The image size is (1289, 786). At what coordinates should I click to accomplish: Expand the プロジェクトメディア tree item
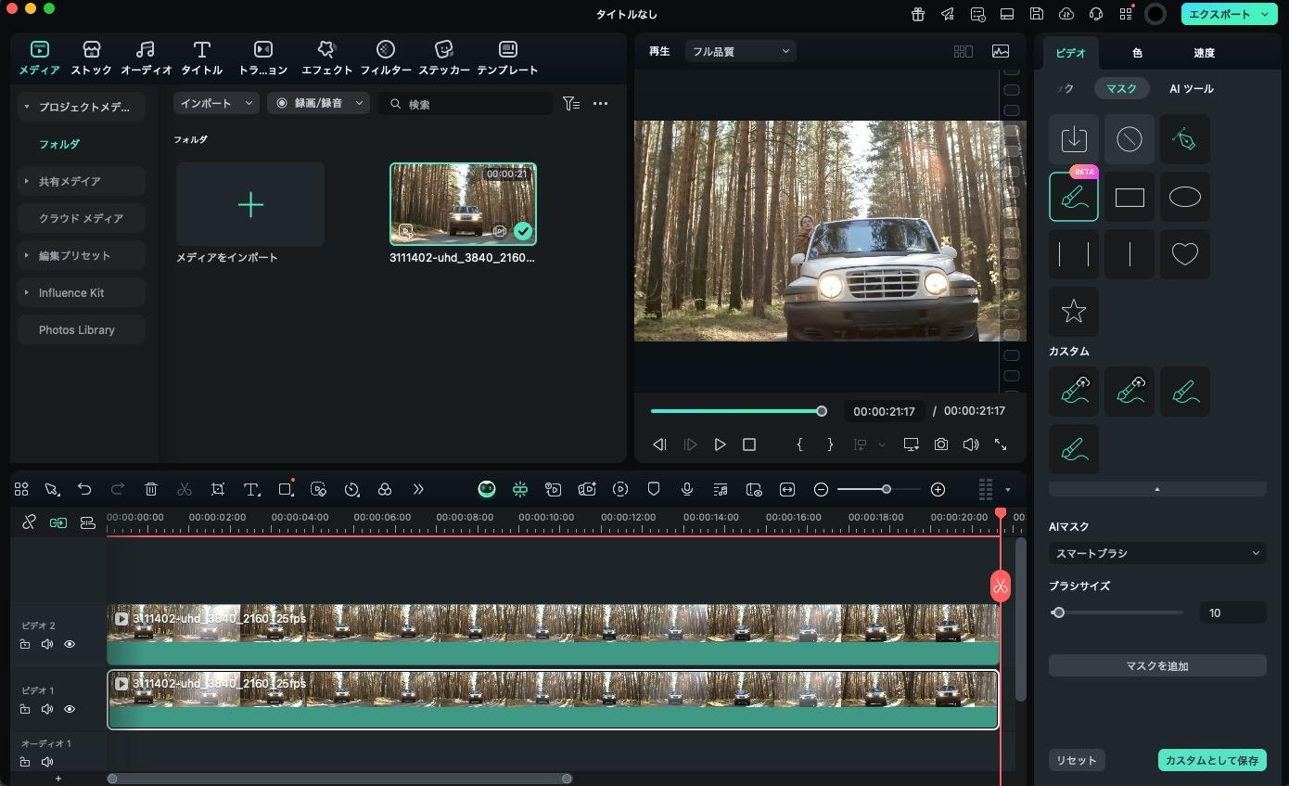pyautogui.click(x=27, y=107)
